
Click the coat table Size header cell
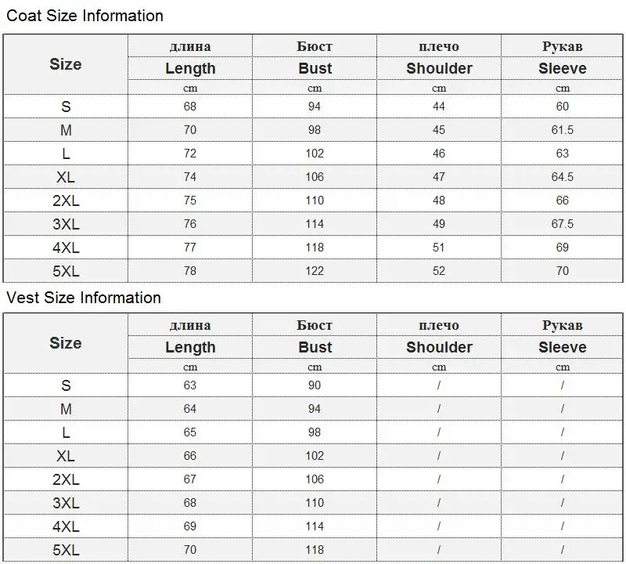click(66, 64)
